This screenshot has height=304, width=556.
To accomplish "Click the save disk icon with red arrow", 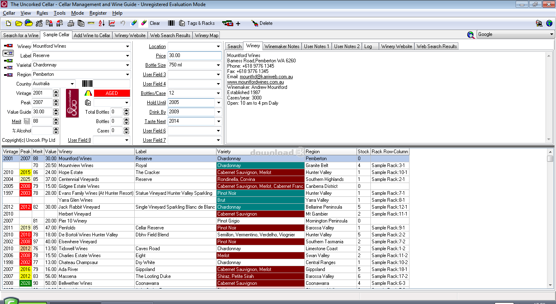I will coord(49,23).
